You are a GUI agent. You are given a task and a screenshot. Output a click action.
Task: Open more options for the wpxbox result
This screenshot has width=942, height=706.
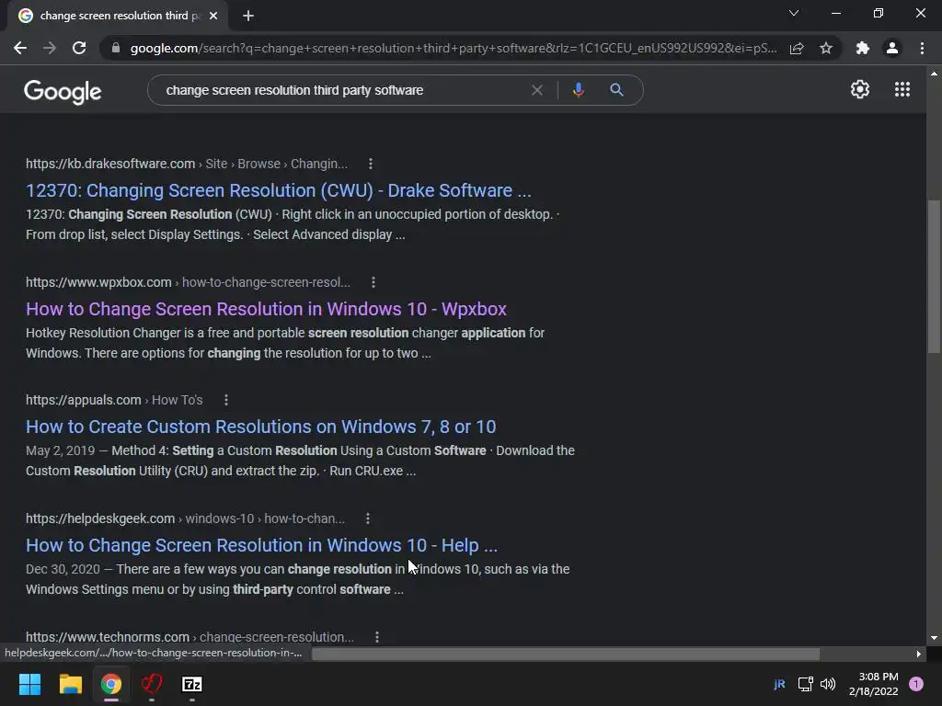pyautogui.click(x=373, y=281)
